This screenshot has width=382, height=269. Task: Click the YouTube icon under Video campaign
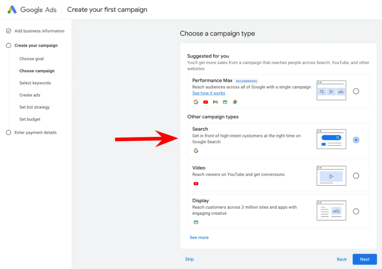[196, 184]
